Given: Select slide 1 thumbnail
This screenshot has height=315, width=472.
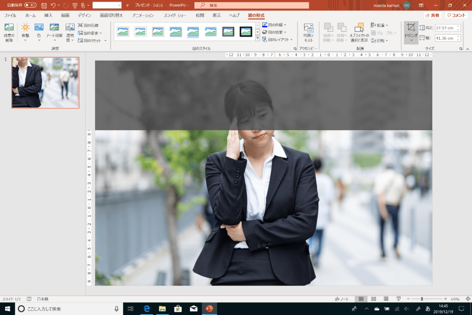Looking at the screenshot, I should pos(45,83).
